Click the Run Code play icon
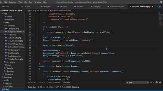 pos(156,7)
